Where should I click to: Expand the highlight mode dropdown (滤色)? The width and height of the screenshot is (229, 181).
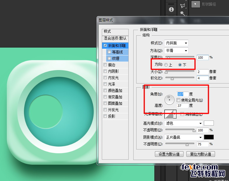183,123
